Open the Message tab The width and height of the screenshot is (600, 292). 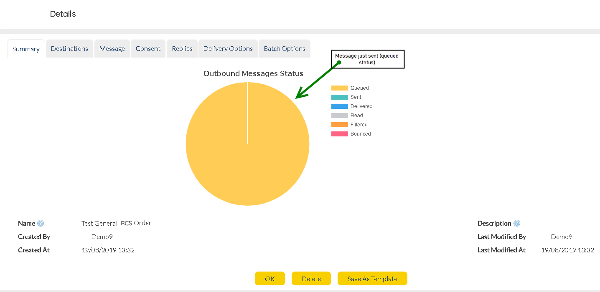(112, 48)
